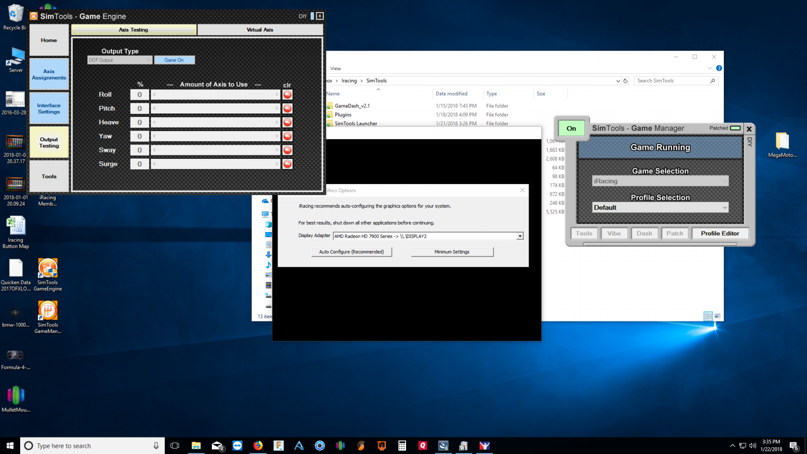This screenshot has width=807, height=454.
Task: Open File Explorer from the taskbar
Action: (196, 445)
